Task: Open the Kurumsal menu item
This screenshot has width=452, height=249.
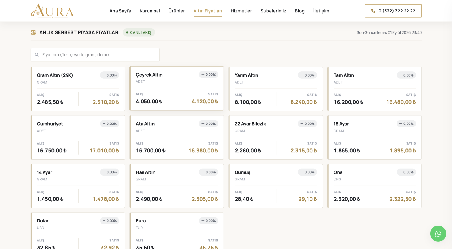Action: pyautogui.click(x=150, y=11)
